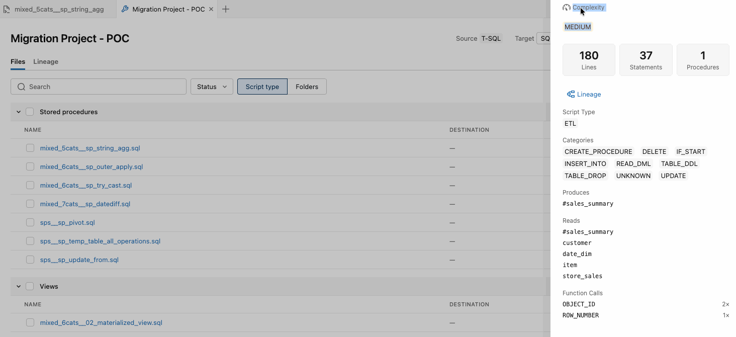736x337 pixels.
Task: Tick checkbox for mixed_5cats__sp_string_agg.sql
Action: tap(30, 148)
